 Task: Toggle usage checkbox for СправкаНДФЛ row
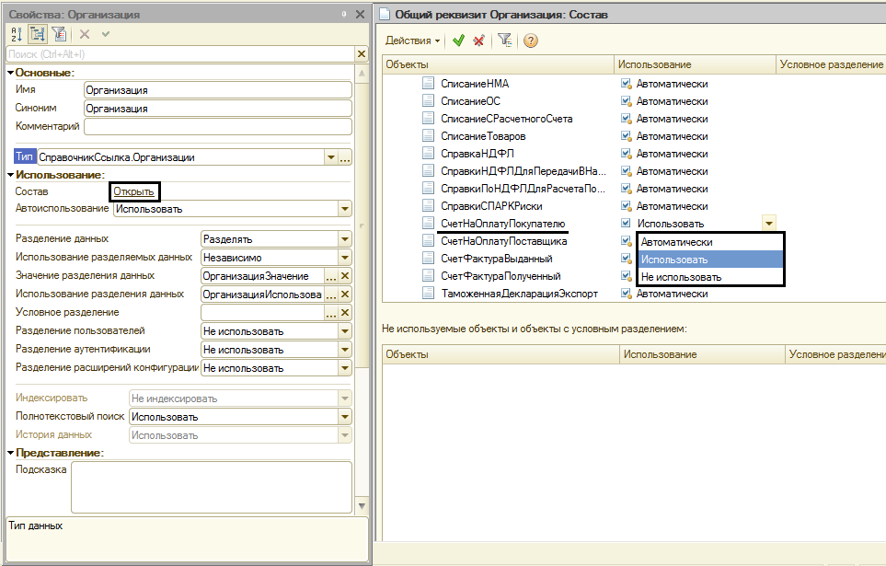626,154
